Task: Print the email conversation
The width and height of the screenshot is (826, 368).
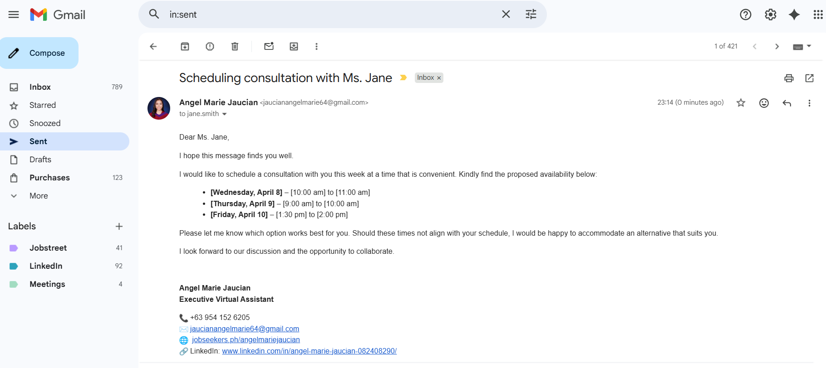Action: tap(789, 78)
